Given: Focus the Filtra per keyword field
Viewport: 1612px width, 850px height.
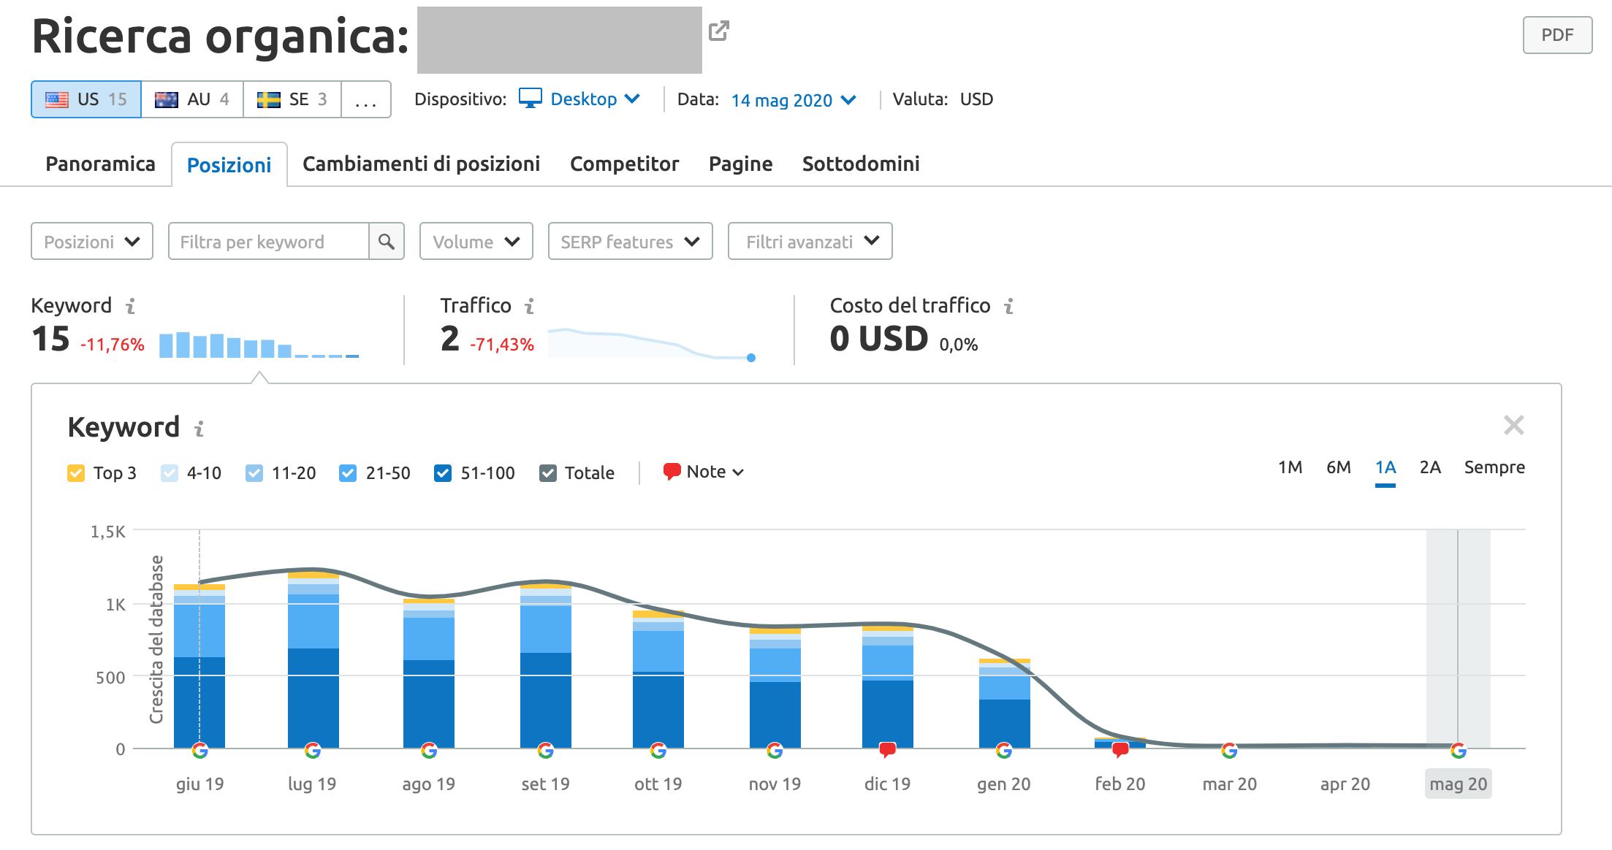Looking at the screenshot, I should coord(269,241).
